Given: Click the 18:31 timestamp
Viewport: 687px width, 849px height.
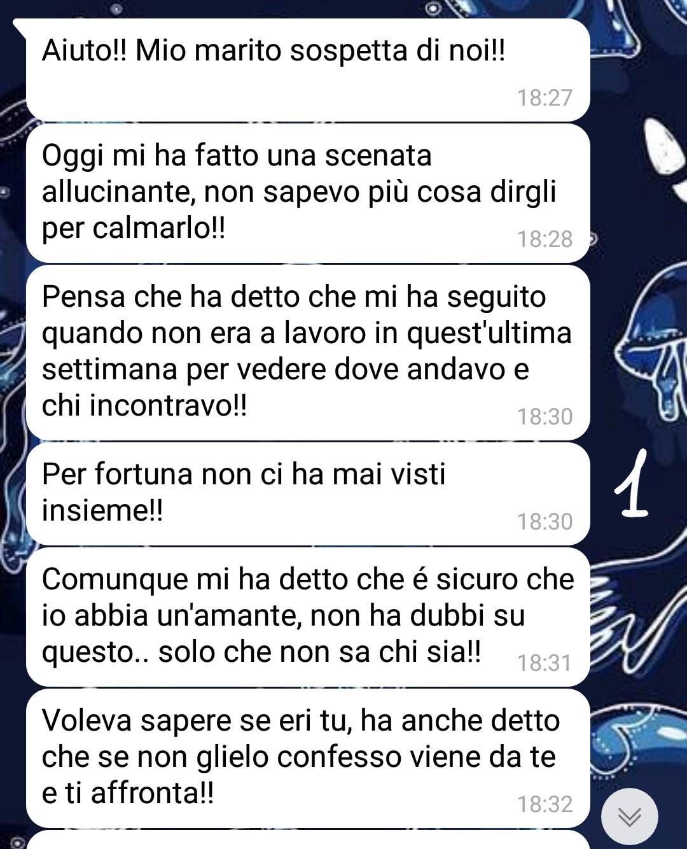Looking at the screenshot, I should click(545, 663).
